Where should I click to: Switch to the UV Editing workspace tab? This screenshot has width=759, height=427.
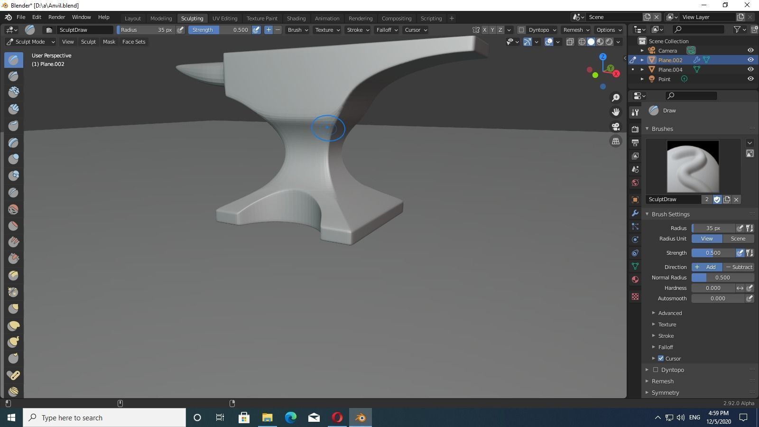[225, 18]
